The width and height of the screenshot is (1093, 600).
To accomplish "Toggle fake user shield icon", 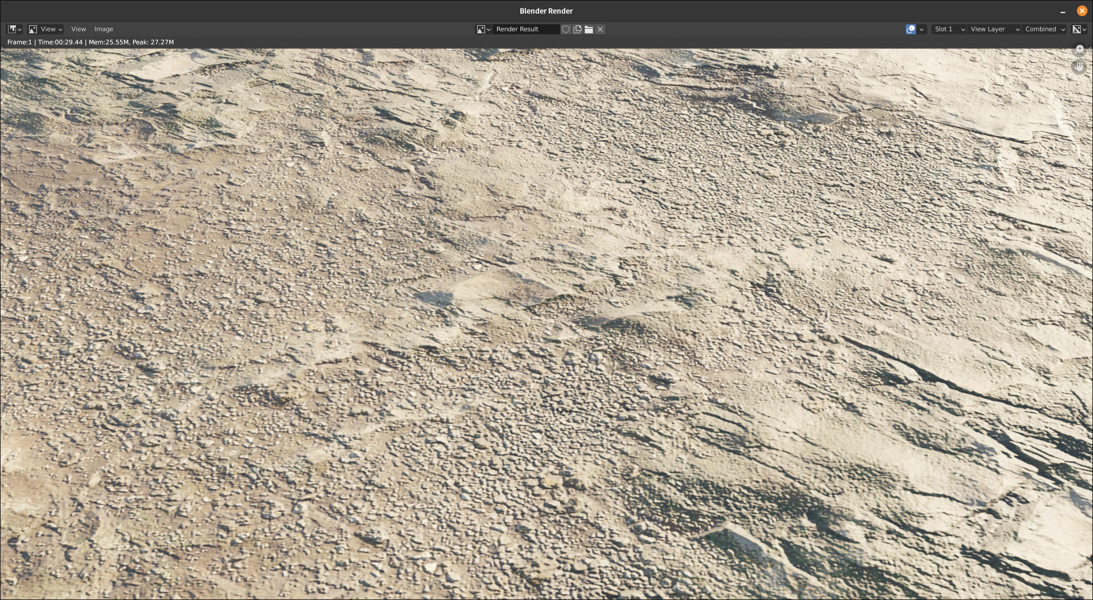I will tap(566, 29).
